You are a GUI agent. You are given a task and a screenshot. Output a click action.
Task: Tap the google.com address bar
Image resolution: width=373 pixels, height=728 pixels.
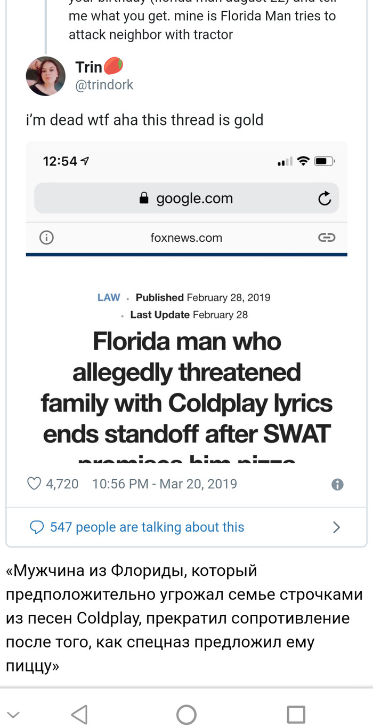(x=186, y=199)
